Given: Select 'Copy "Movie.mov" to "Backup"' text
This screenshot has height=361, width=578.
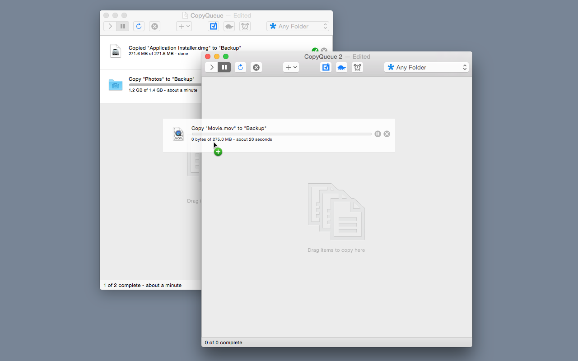Looking at the screenshot, I should coord(229,128).
